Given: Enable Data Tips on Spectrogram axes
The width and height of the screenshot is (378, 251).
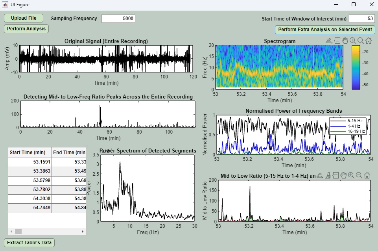Looking at the screenshot, I should 337,41.
